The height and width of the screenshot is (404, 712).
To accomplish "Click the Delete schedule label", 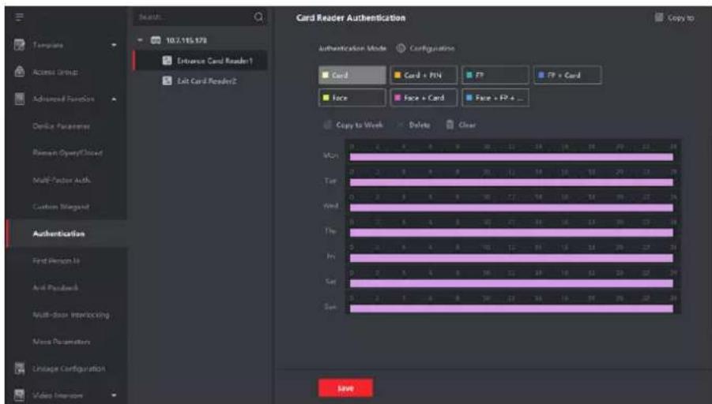I will pyautogui.click(x=419, y=125).
